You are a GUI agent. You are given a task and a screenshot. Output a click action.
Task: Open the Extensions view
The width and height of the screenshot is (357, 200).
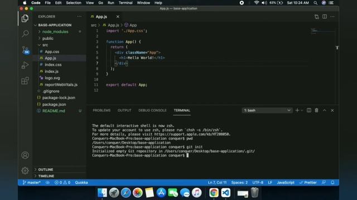pyautogui.click(x=25, y=81)
